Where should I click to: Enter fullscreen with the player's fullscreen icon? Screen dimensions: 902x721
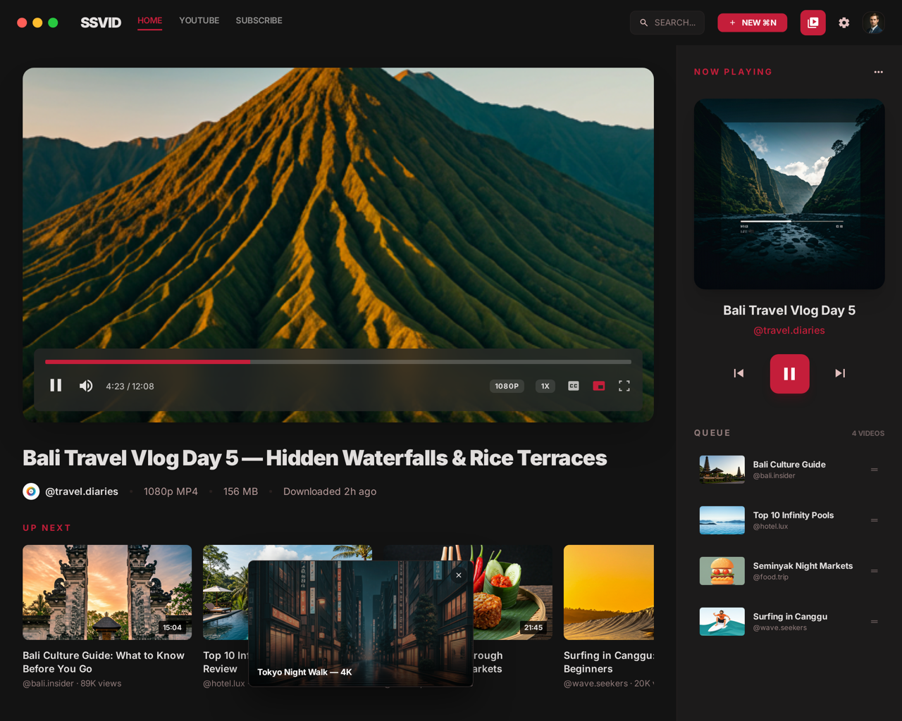(624, 386)
